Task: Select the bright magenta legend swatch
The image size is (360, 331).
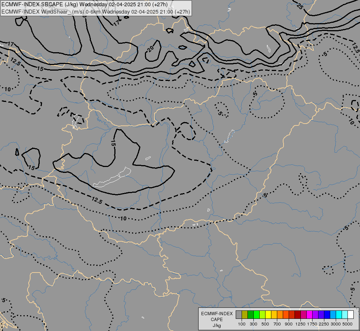Action: point(310,315)
